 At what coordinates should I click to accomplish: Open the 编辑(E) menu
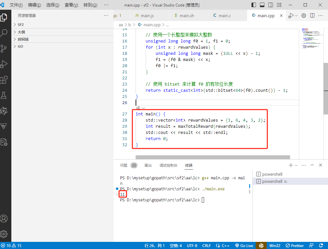tap(34, 5)
